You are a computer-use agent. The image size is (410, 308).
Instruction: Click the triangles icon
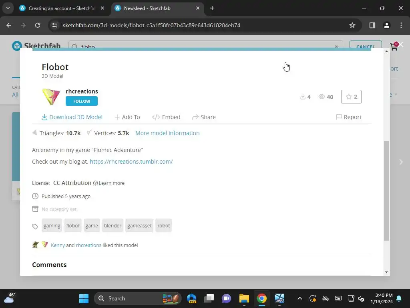coord(34,132)
